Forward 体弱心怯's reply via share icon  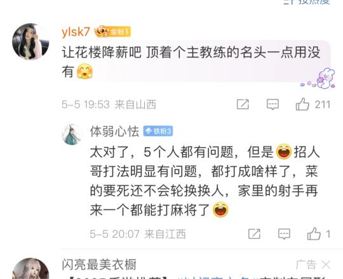tap(254, 234)
